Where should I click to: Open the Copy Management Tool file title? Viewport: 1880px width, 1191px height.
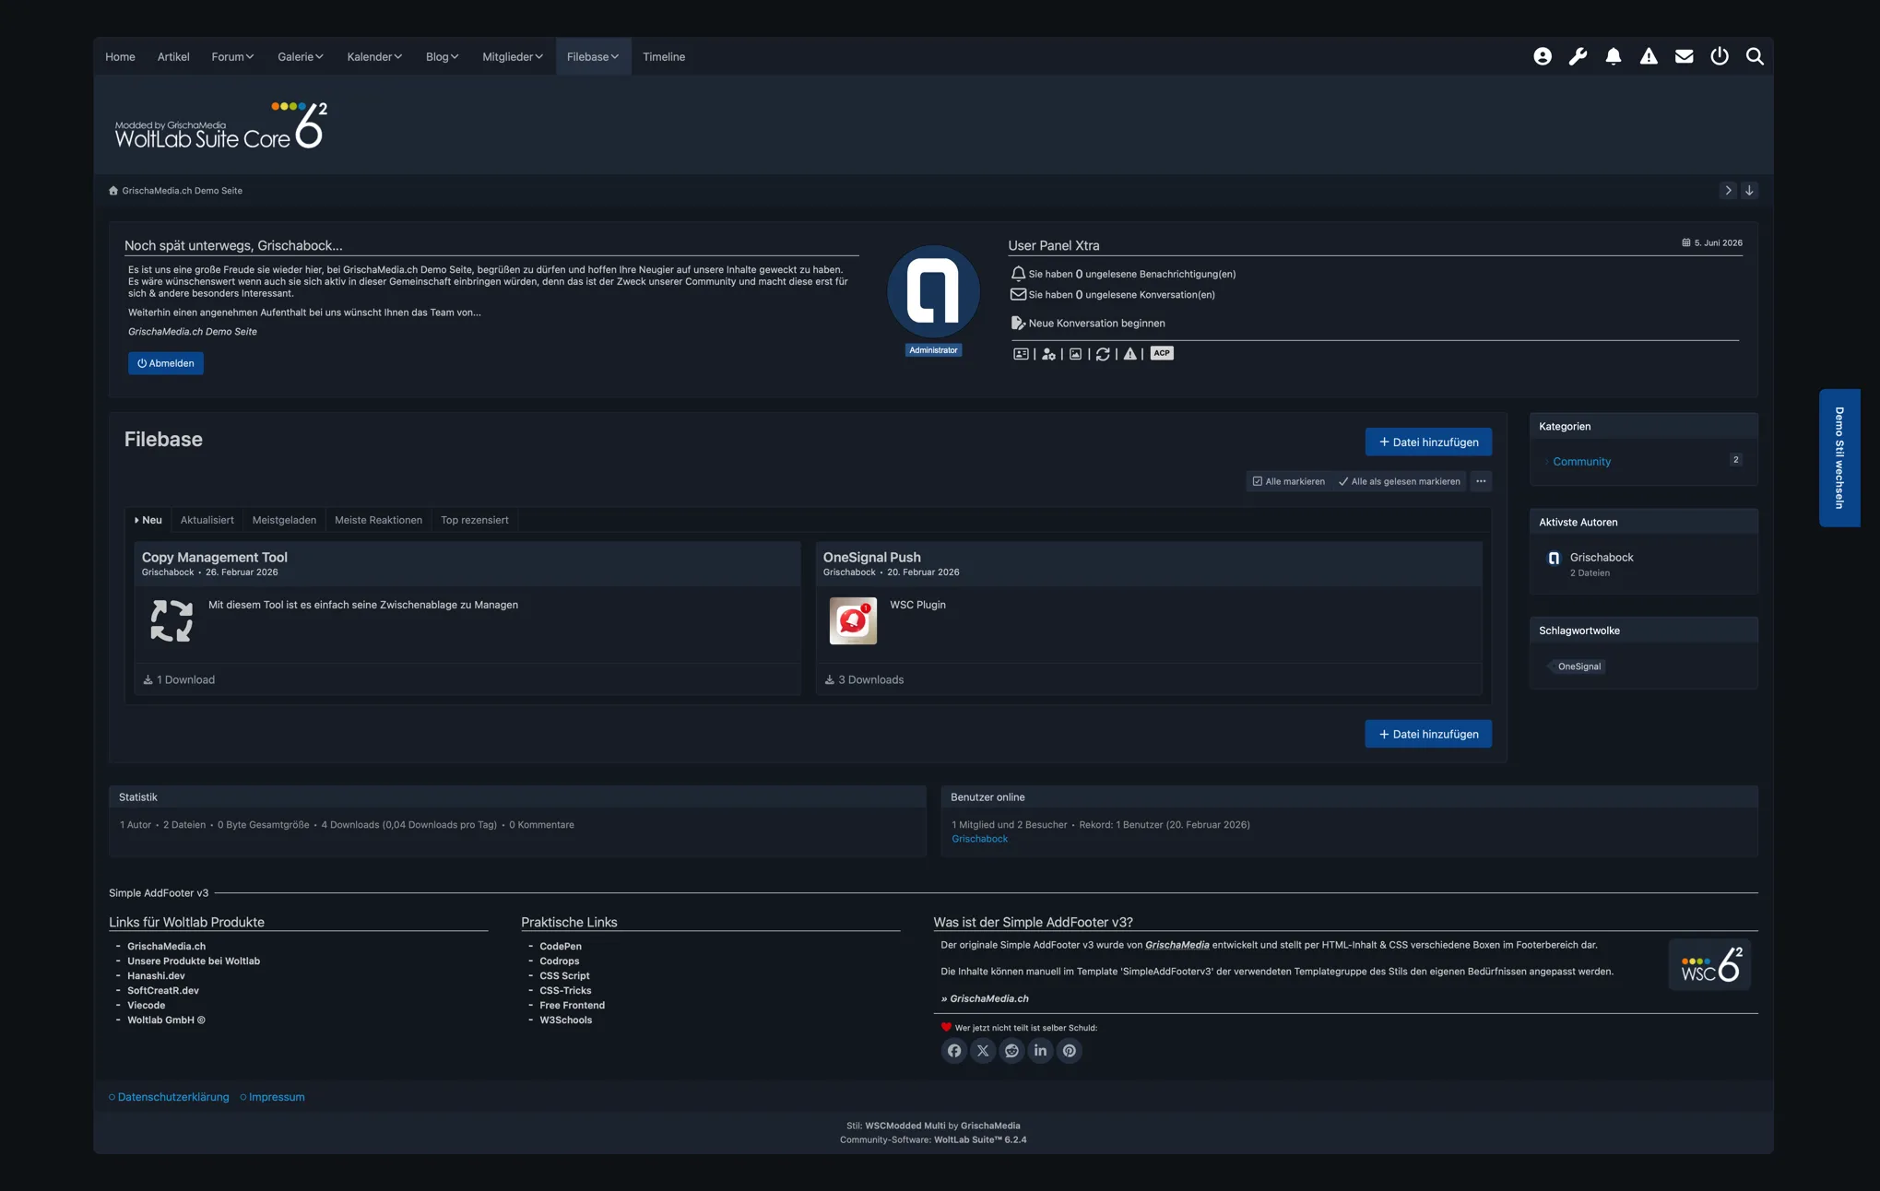pos(215,558)
